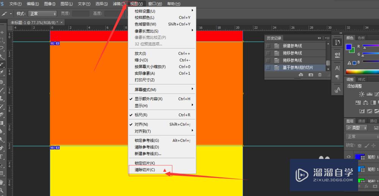Delete the current history state with the trash icon

click(x=320, y=75)
